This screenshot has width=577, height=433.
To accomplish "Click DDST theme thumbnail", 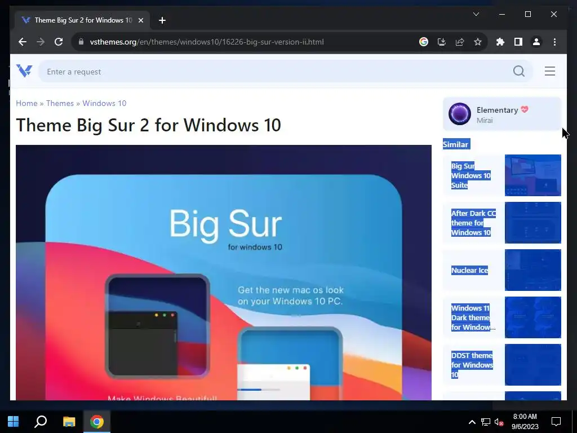I will click(x=533, y=365).
